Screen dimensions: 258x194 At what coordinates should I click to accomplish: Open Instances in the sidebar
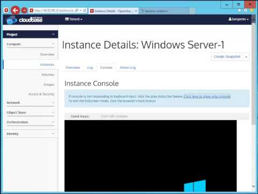tap(47, 65)
